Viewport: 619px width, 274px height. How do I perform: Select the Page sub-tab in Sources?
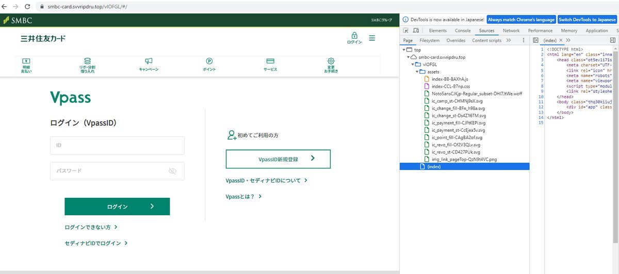[x=408, y=40]
